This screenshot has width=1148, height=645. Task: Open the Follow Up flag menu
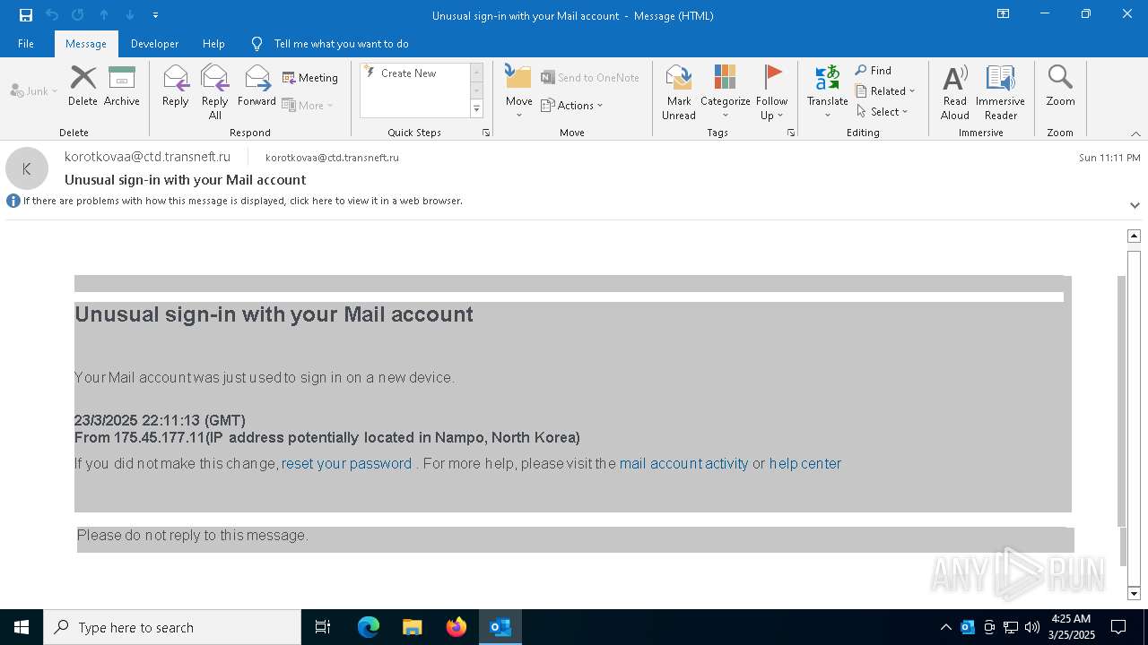tap(771, 92)
